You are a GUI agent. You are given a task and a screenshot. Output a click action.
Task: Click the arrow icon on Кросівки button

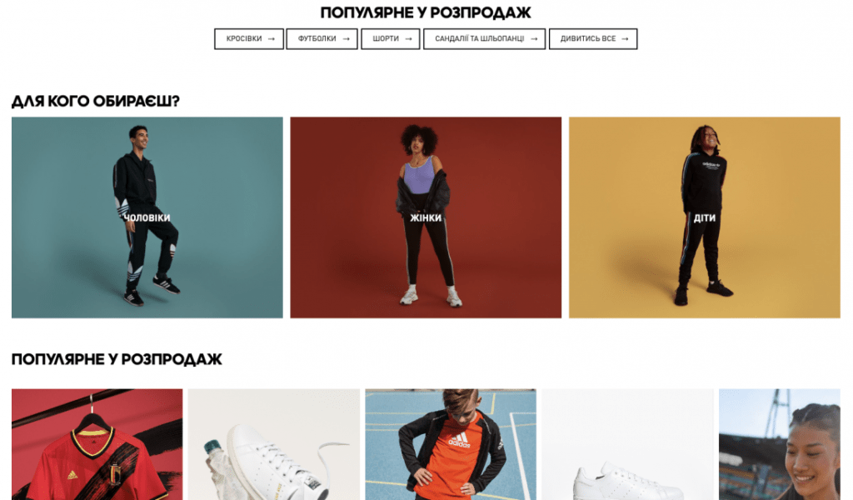tap(271, 39)
